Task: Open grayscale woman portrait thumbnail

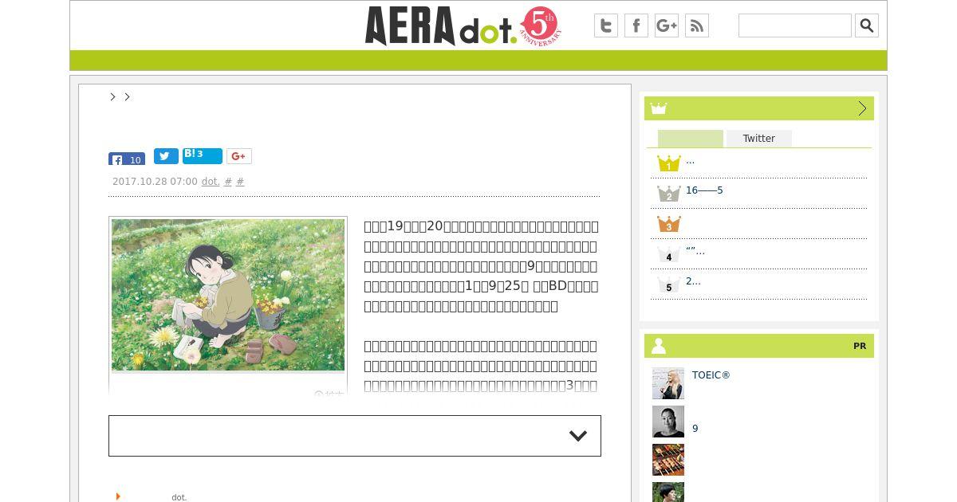Action: coord(668,422)
